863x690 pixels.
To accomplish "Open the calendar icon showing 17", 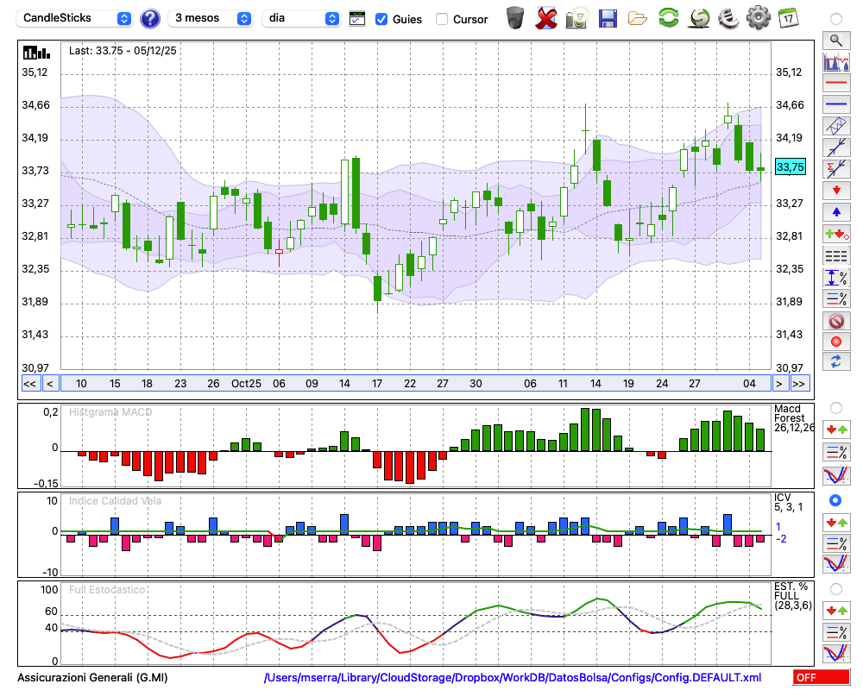I will point(788,17).
